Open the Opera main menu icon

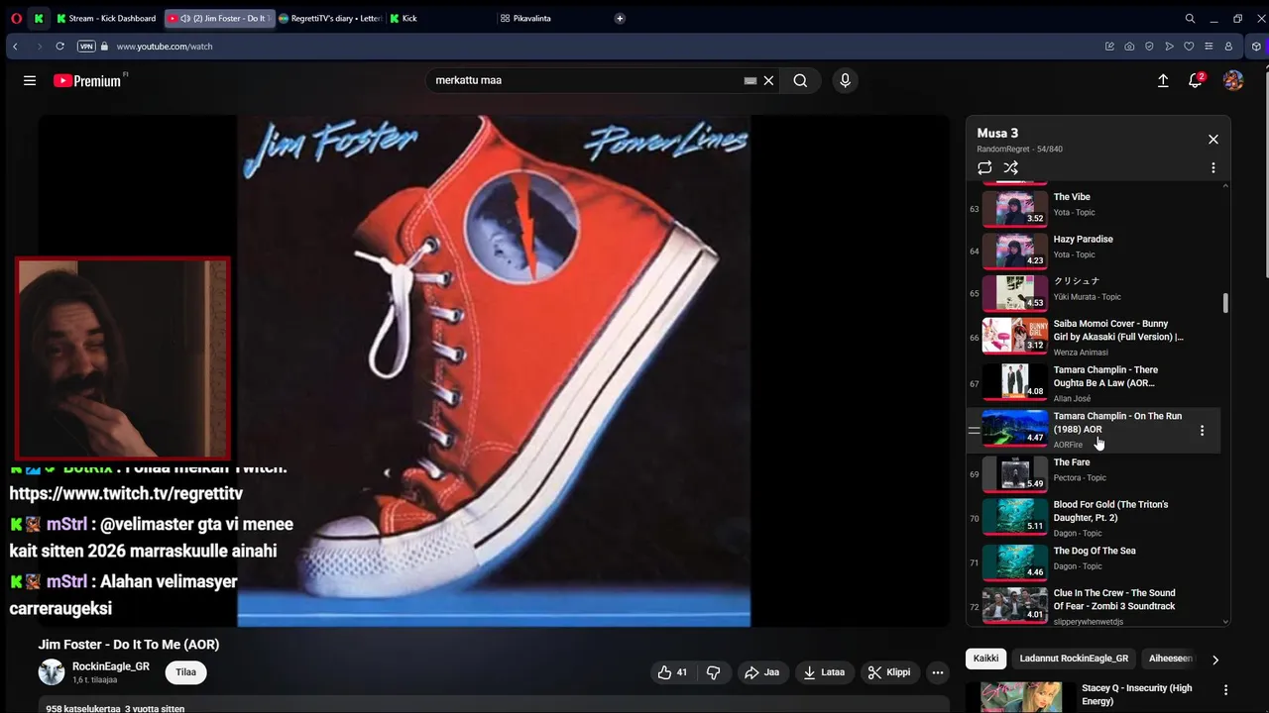(x=16, y=18)
